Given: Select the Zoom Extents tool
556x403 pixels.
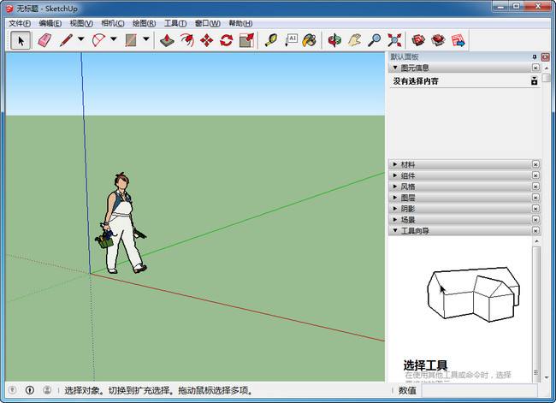Looking at the screenshot, I should pyautogui.click(x=394, y=39).
